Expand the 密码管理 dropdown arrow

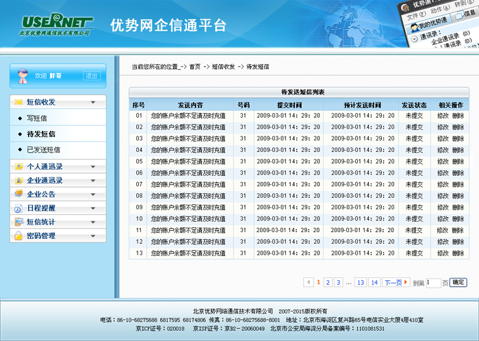(93, 236)
